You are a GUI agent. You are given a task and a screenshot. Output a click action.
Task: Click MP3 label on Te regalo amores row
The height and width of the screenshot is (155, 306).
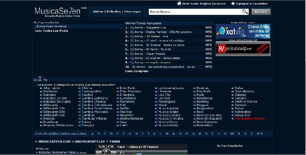pos(208,62)
